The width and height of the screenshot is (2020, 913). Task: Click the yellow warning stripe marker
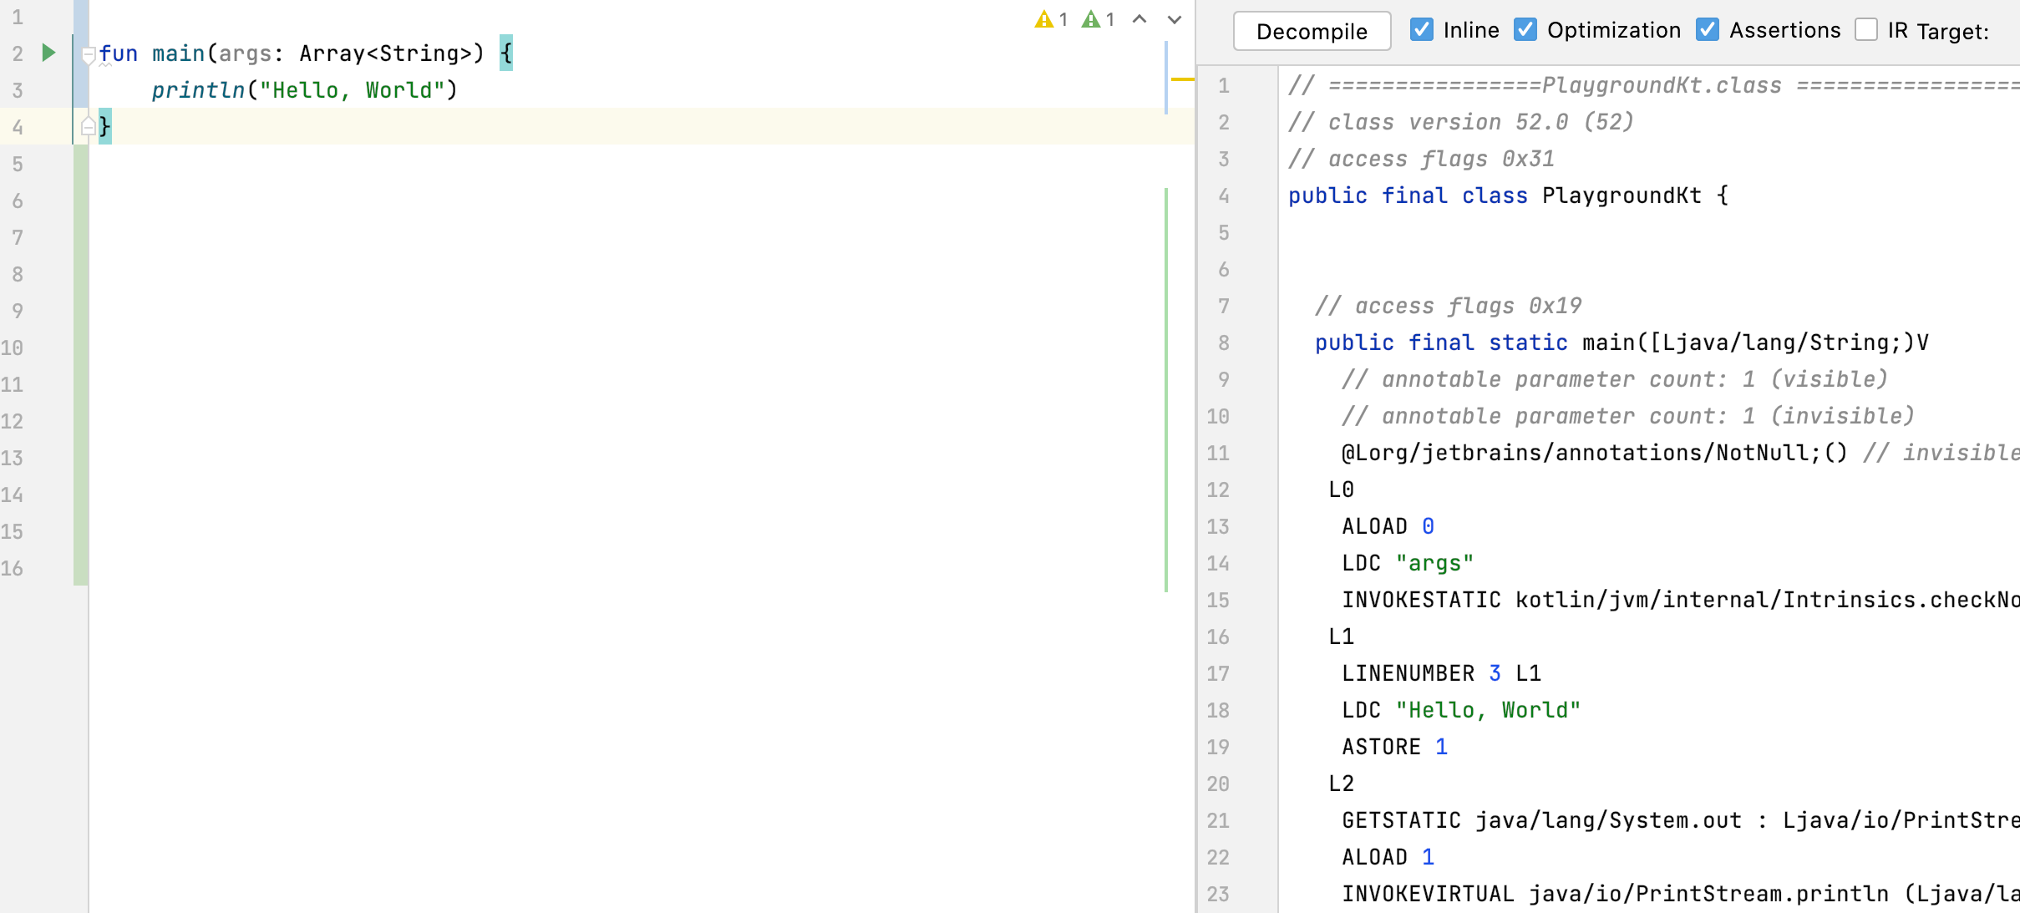tap(1182, 79)
